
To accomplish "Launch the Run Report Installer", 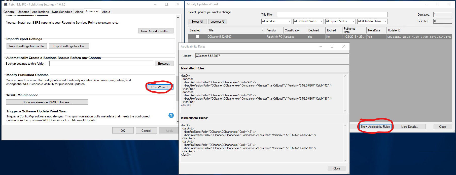I will pos(156,31).
